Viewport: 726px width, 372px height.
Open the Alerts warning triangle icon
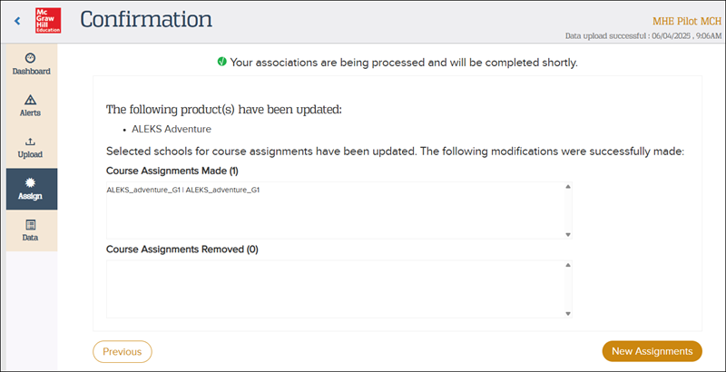(x=31, y=99)
